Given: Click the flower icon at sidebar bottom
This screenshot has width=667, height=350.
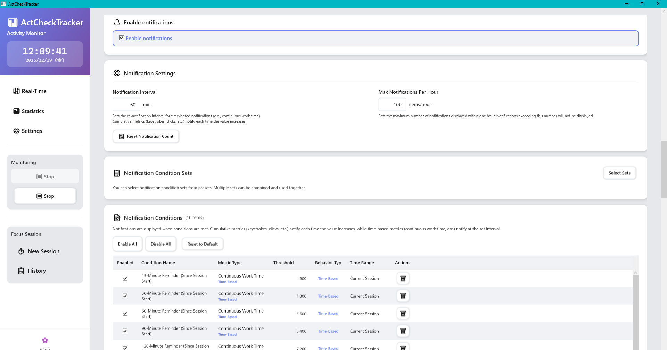Looking at the screenshot, I should click(x=45, y=340).
